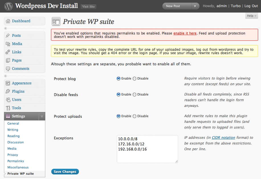Open the Discussion settings submenu item
261x179 pixels.
pos(15,142)
